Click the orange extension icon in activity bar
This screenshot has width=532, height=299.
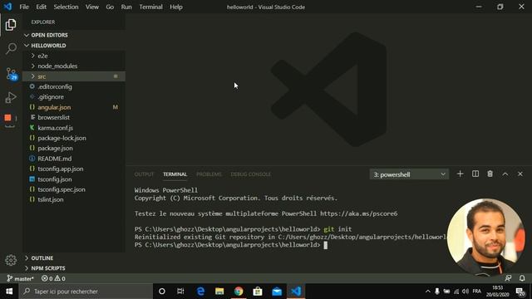[x=8, y=118]
